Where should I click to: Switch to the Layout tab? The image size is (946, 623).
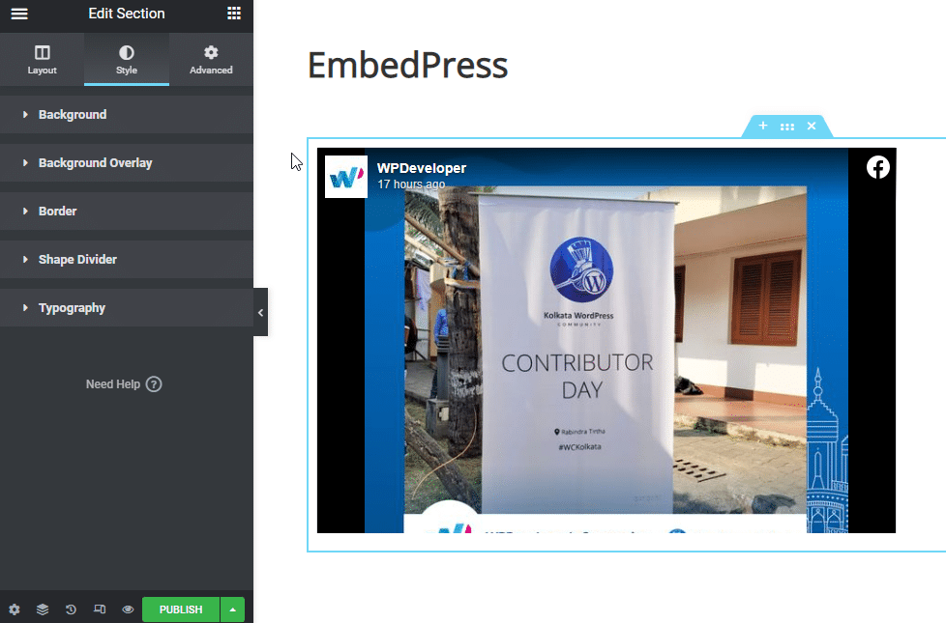pos(43,60)
